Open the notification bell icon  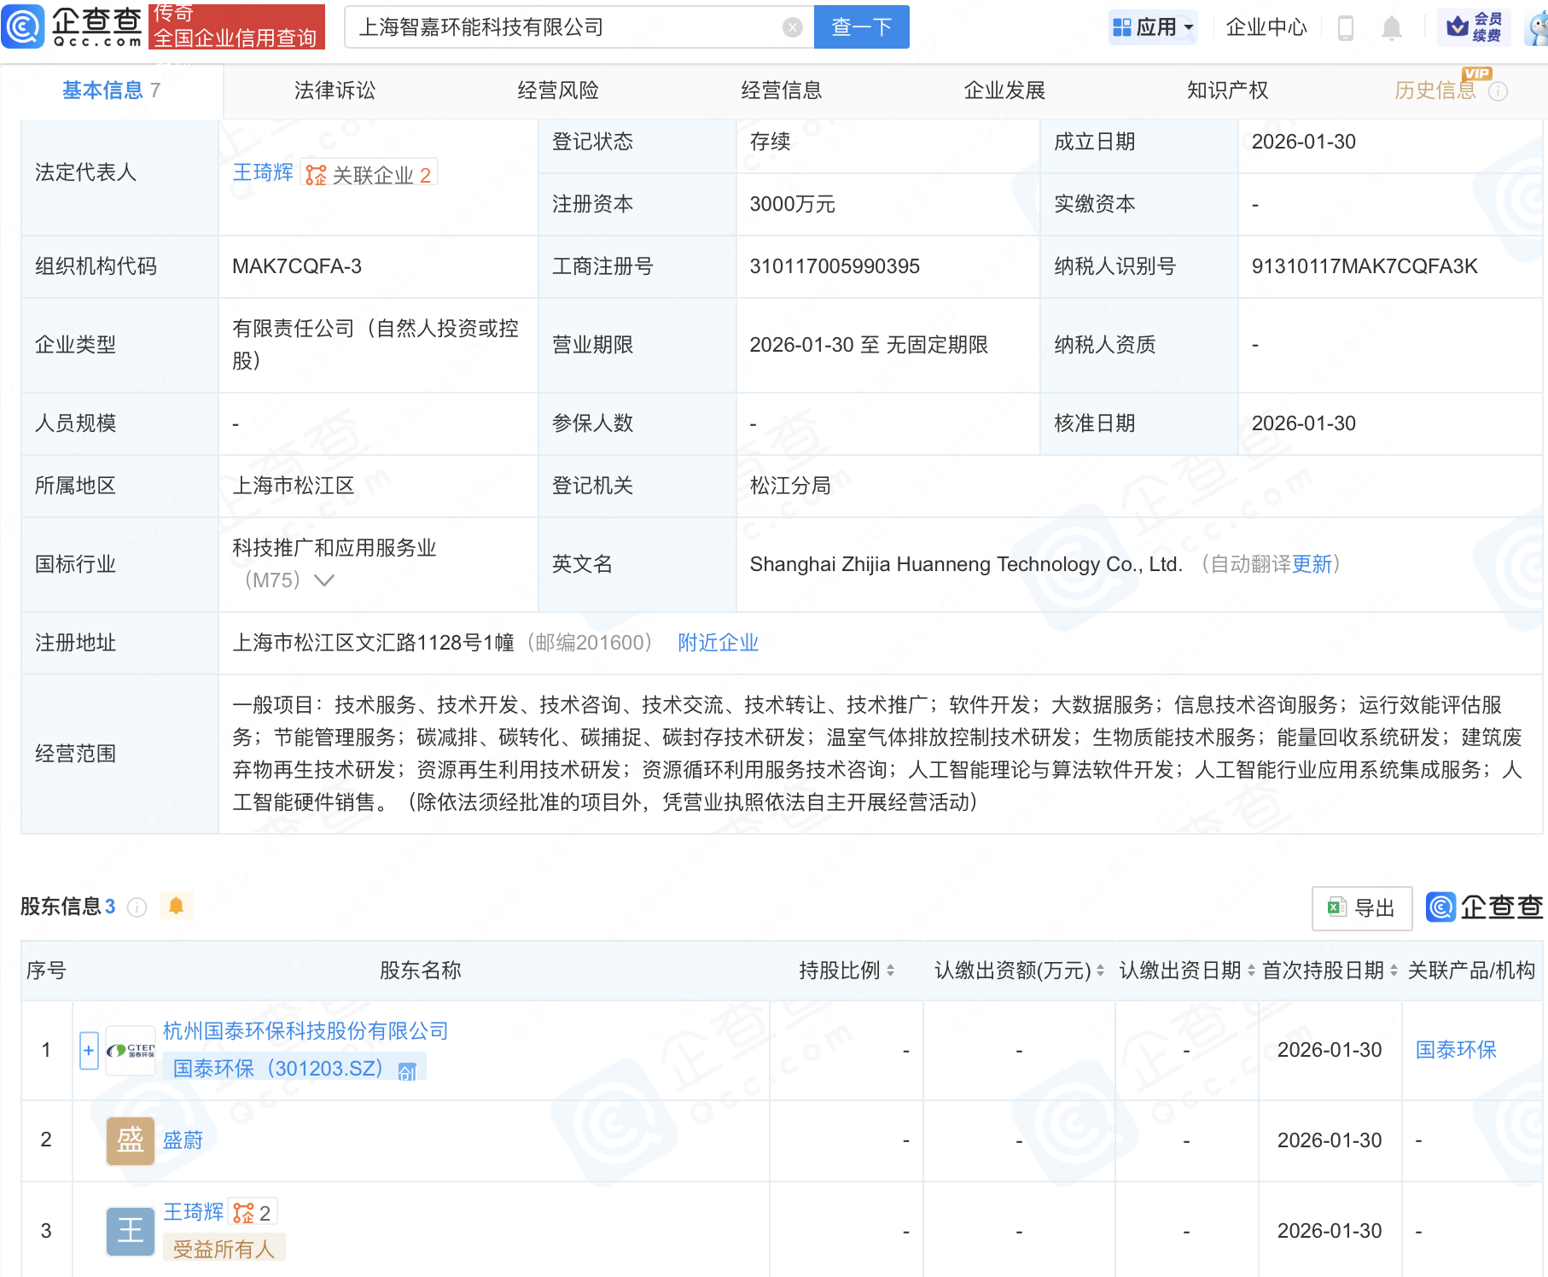point(1392,27)
